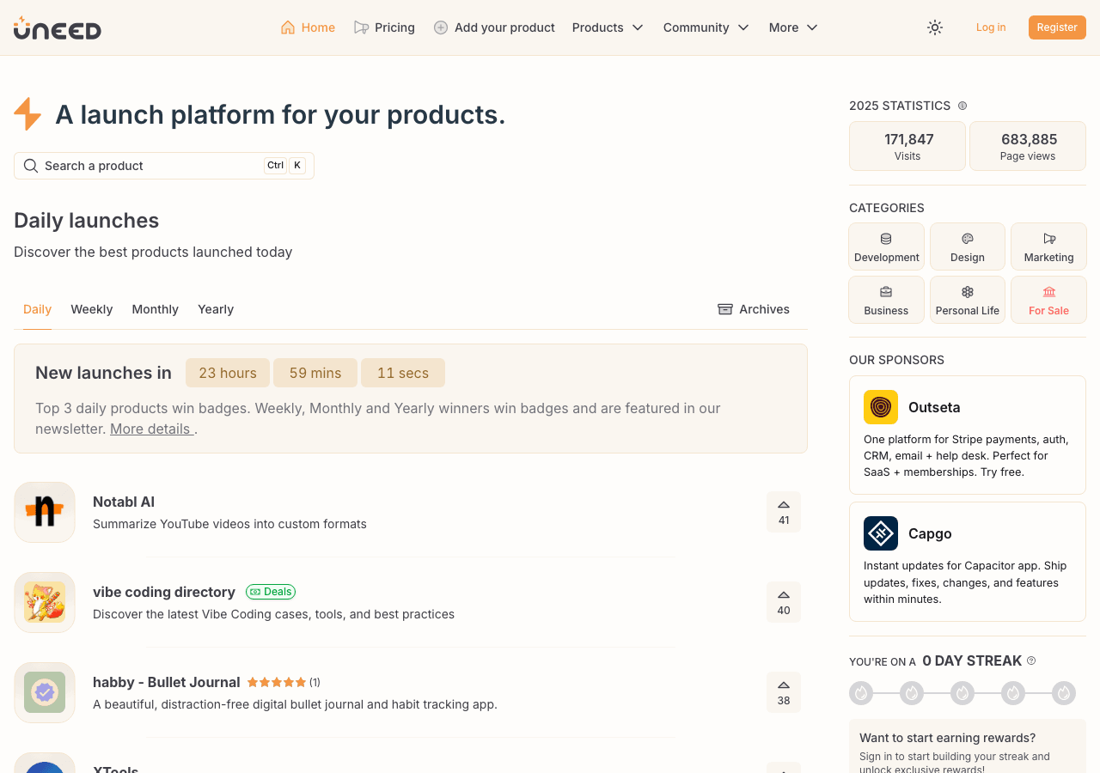Click the Register button

pos(1057,27)
